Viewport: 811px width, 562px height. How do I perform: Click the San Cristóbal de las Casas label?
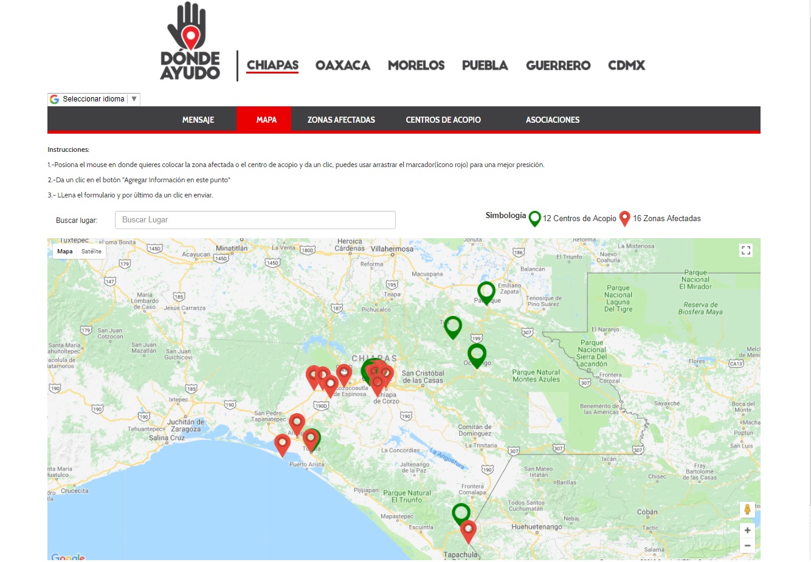coord(423,377)
